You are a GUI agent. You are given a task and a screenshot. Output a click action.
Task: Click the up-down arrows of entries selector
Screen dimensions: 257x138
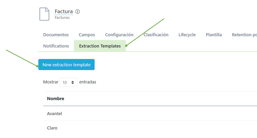tap(73, 82)
